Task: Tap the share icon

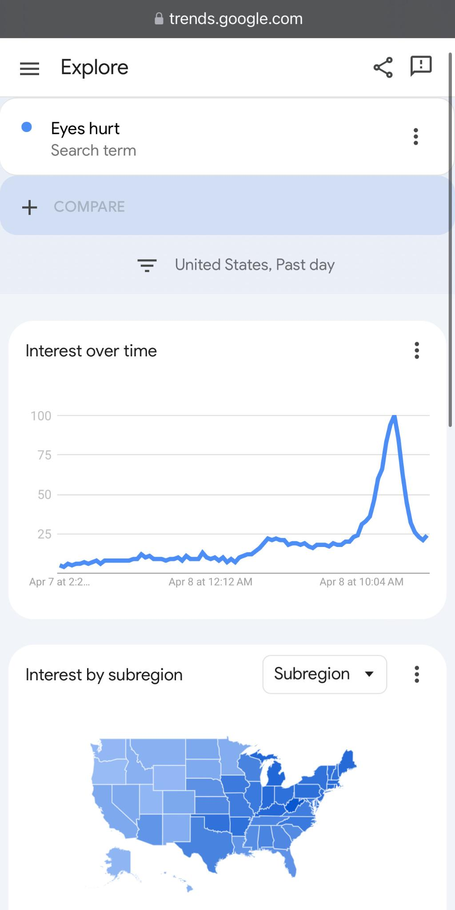Action: coord(383,68)
